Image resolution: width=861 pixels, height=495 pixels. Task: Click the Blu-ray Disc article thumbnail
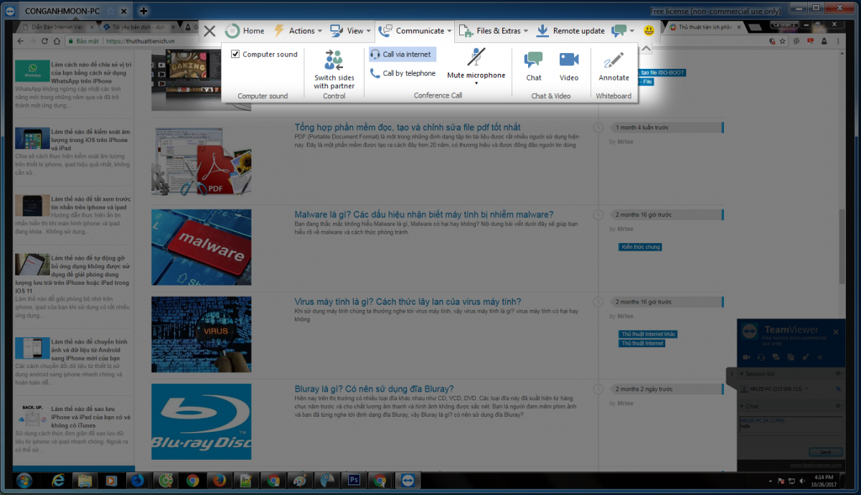point(201,421)
